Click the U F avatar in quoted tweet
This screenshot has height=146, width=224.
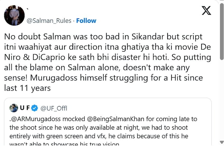click(x=14, y=108)
